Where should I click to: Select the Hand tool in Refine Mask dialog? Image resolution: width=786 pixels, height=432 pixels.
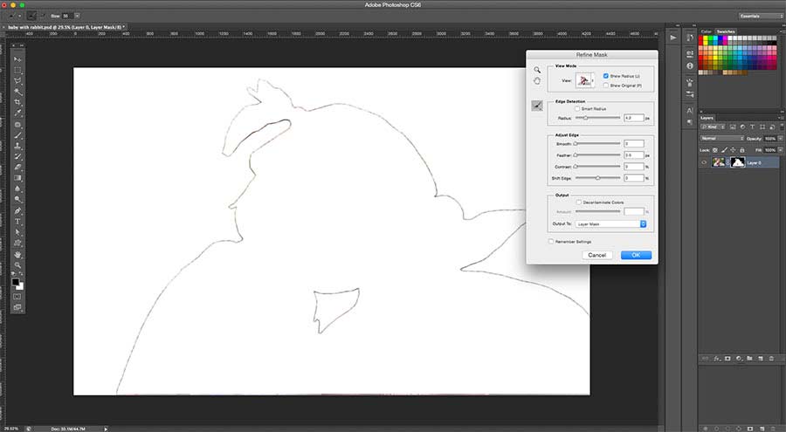[537, 81]
